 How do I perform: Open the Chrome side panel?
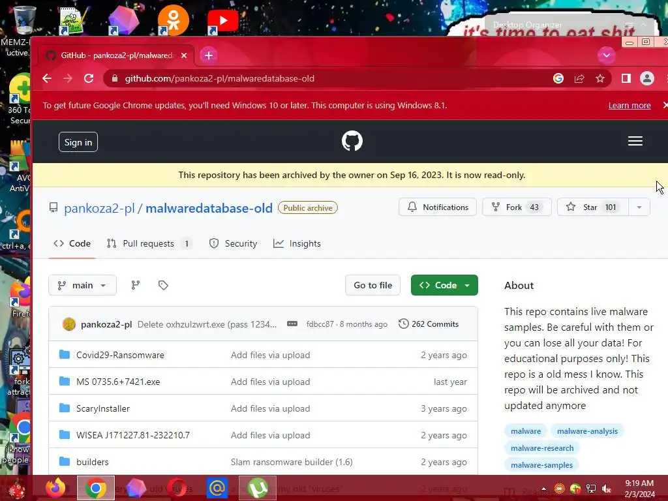pyautogui.click(x=626, y=78)
